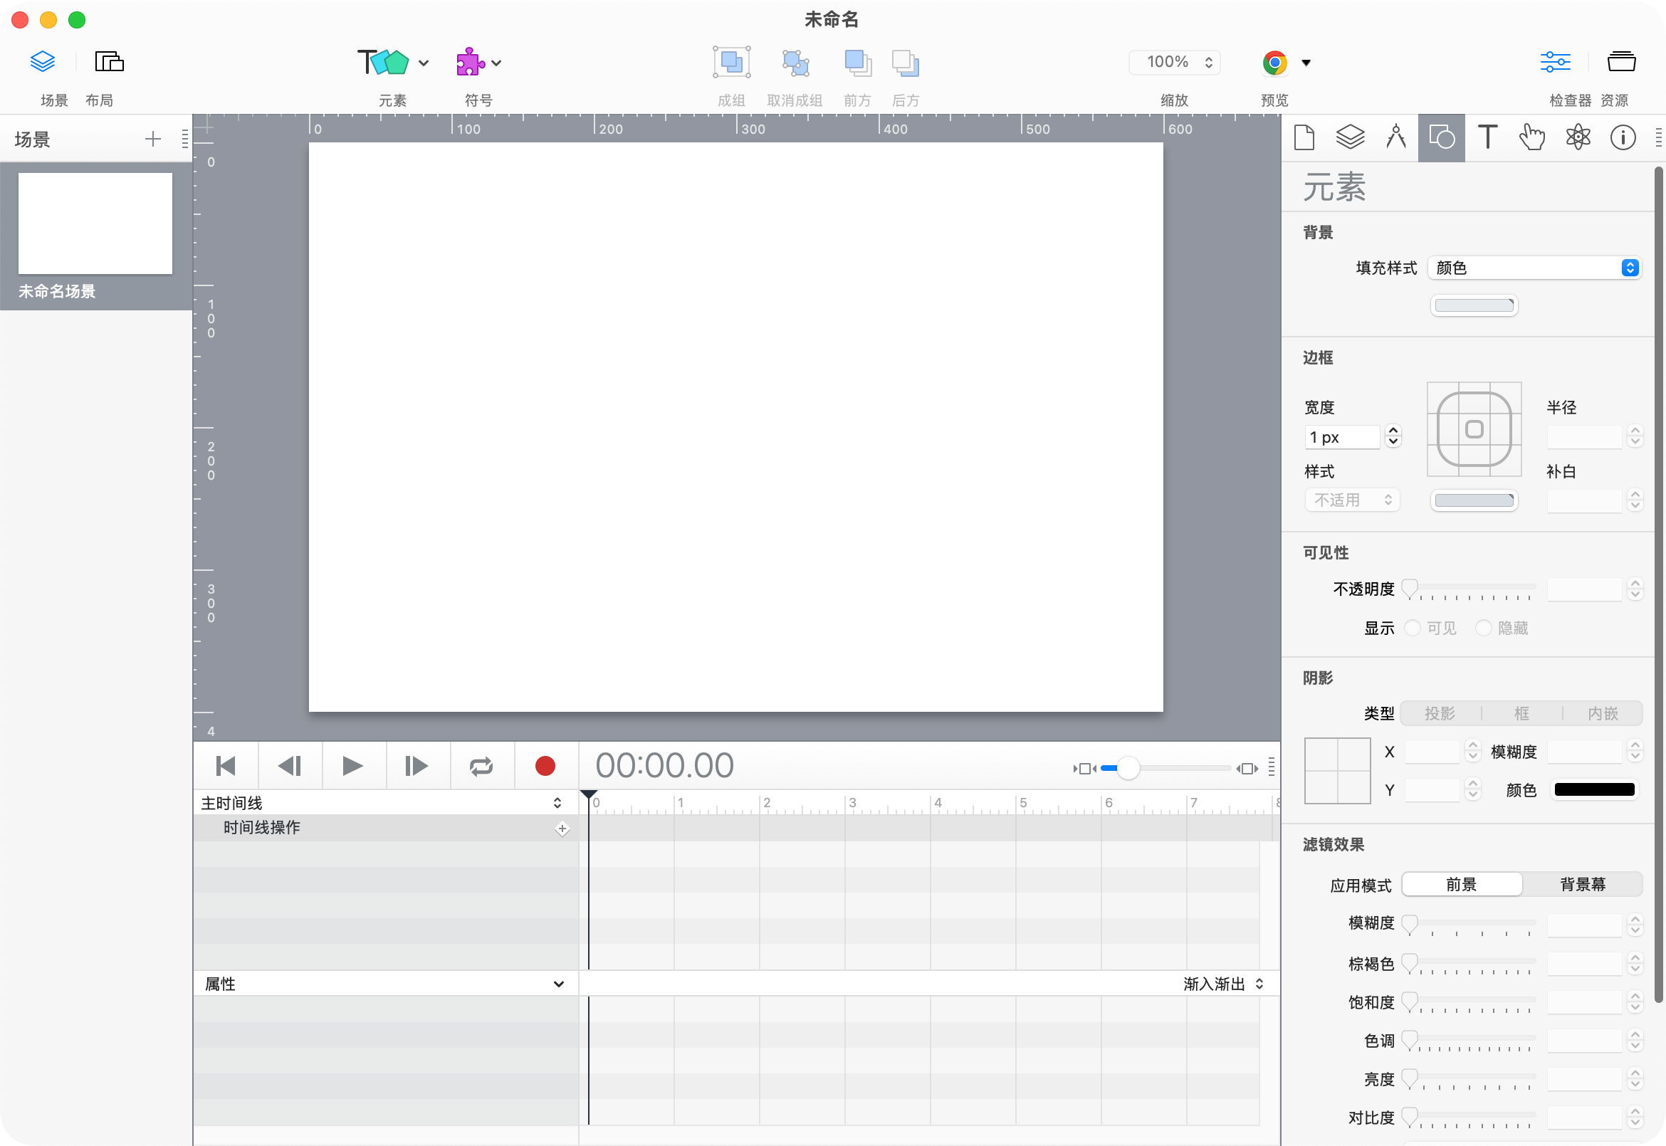Image resolution: width=1666 pixels, height=1146 pixels.
Task: Group elements with 成组 toolbar icon
Action: [x=731, y=63]
